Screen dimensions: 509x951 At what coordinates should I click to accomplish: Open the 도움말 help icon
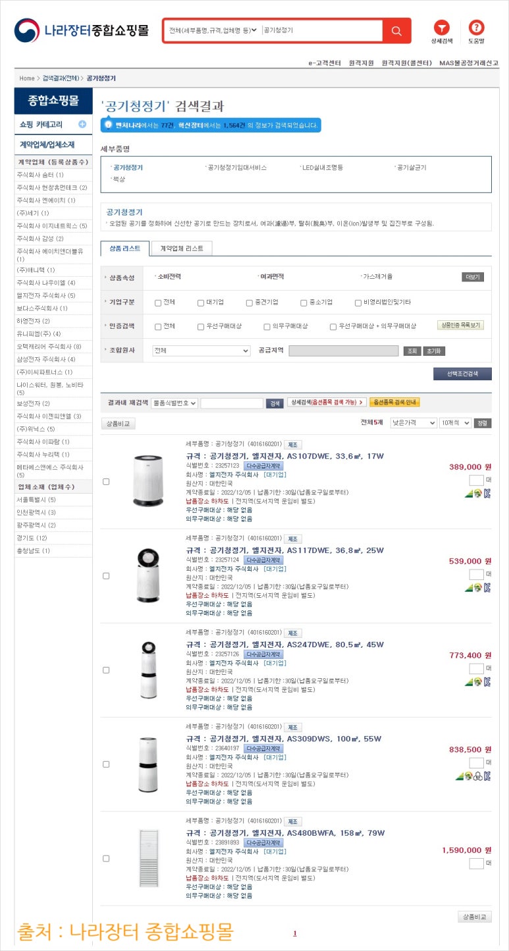pyautogui.click(x=476, y=32)
